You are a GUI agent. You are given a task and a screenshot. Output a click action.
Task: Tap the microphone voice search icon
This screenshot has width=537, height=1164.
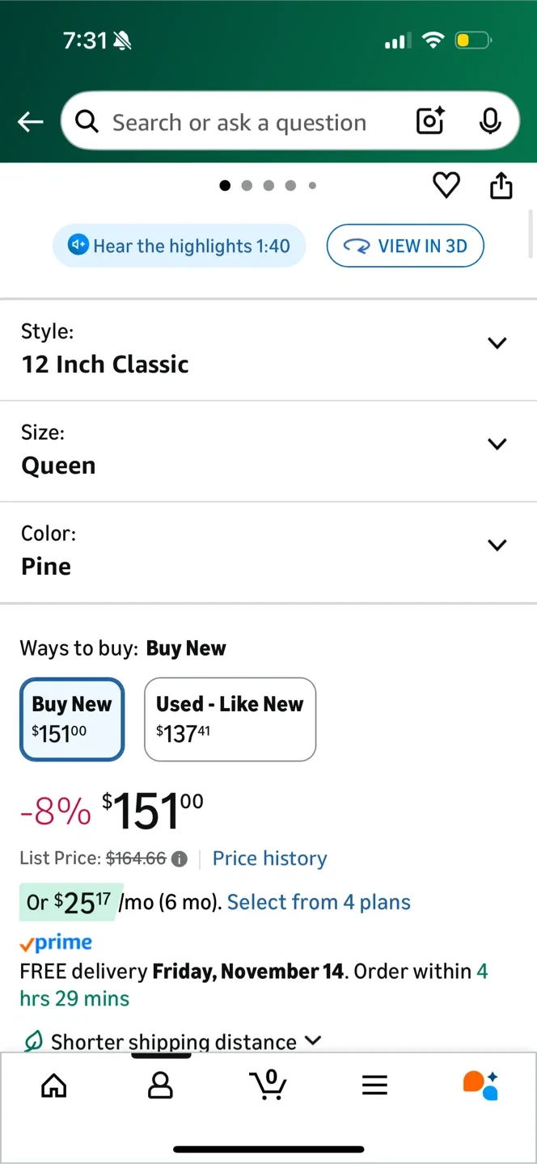coord(489,121)
